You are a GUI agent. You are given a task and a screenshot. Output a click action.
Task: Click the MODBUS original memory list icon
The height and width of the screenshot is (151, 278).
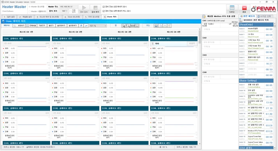tap(241, 20)
